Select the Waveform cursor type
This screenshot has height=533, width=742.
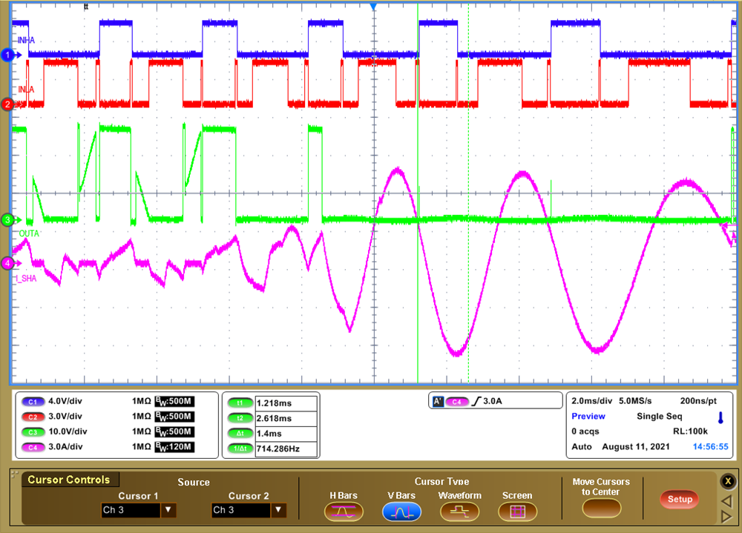click(459, 512)
